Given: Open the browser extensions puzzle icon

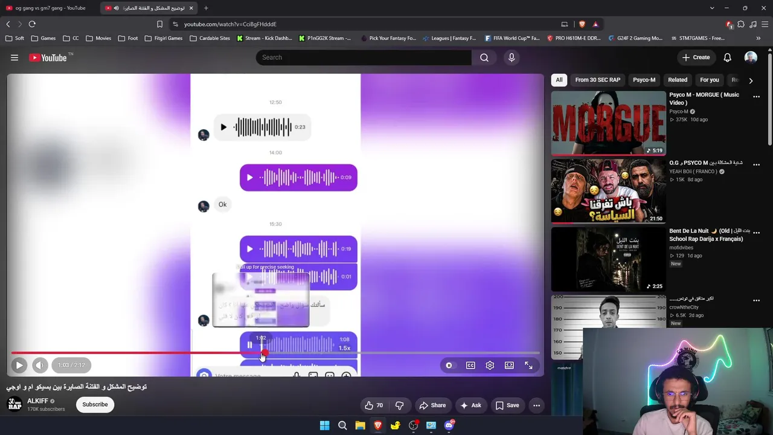Looking at the screenshot, I should pyautogui.click(x=741, y=24).
